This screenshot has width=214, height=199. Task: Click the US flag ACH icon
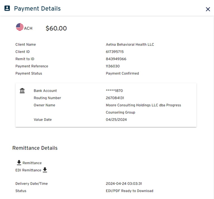(20, 27)
